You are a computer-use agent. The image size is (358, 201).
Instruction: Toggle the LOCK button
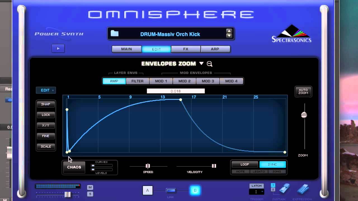(x=46, y=115)
